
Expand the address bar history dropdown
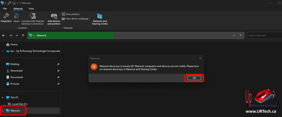tap(234, 36)
